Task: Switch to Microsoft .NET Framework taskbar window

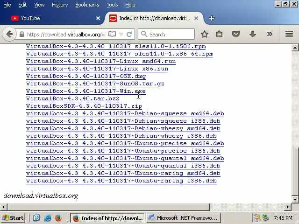Action: coord(184,218)
